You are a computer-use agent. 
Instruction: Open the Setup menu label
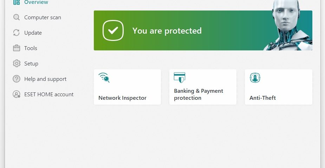[31, 64]
